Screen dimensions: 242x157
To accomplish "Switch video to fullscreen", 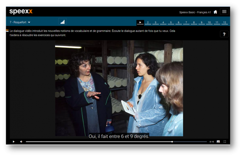I will click(225, 142).
